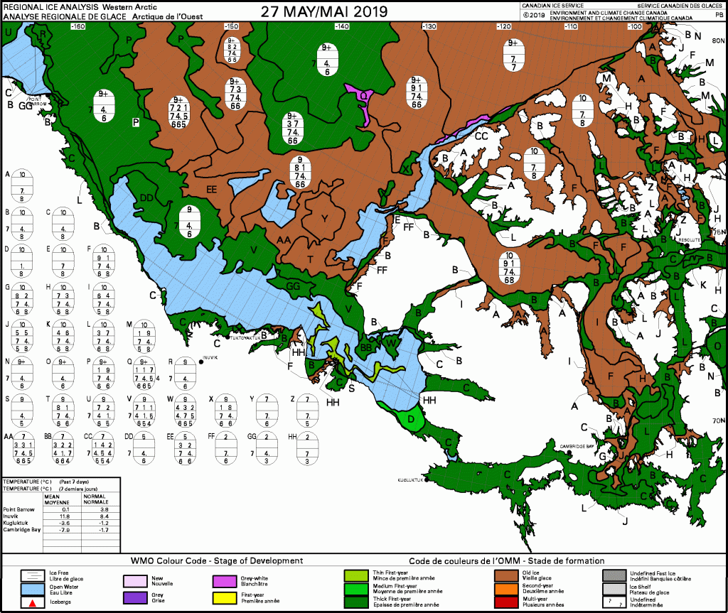Click the Inuvik black dot marker

[201, 362]
